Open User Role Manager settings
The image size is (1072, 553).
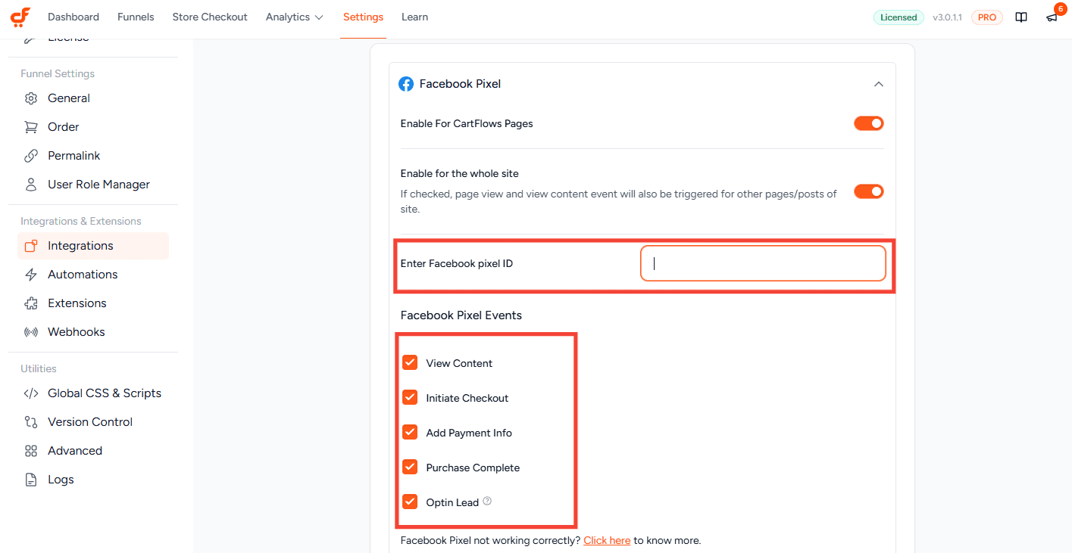(93, 185)
